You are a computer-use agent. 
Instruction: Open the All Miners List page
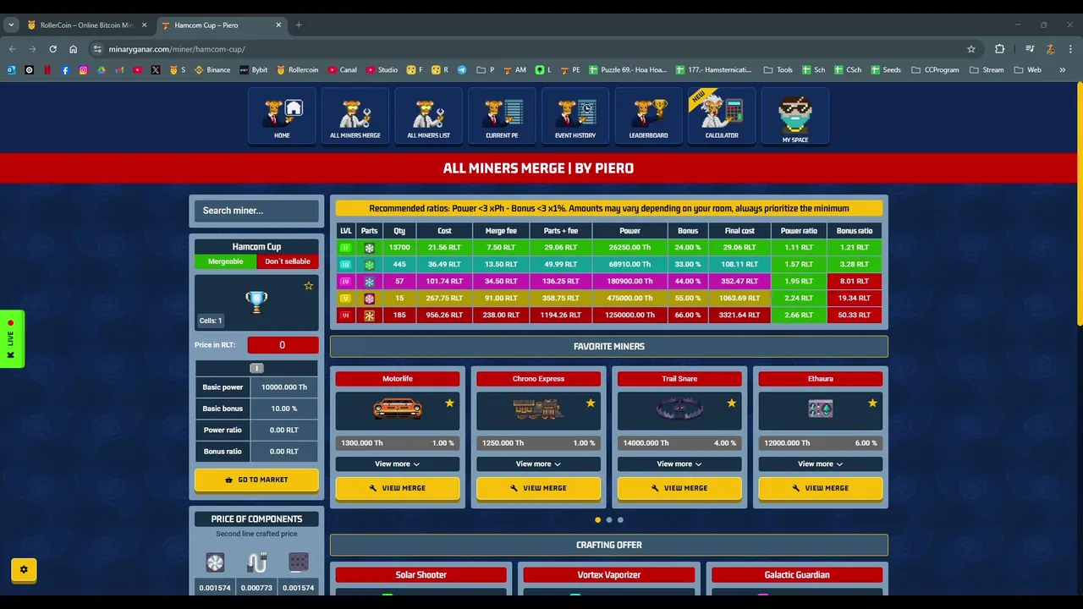tap(429, 116)
